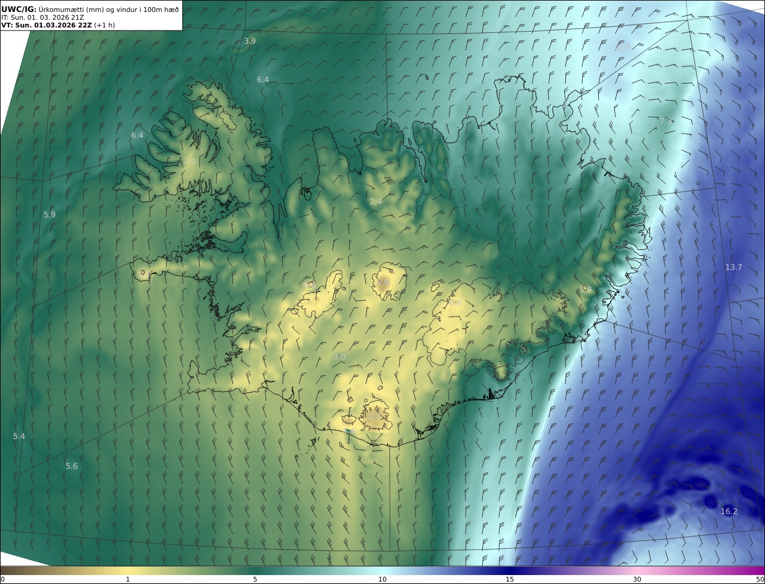Click the '50' tick on the color scale
Viewport: 765px width, 584px height.
tap(760, 579)
